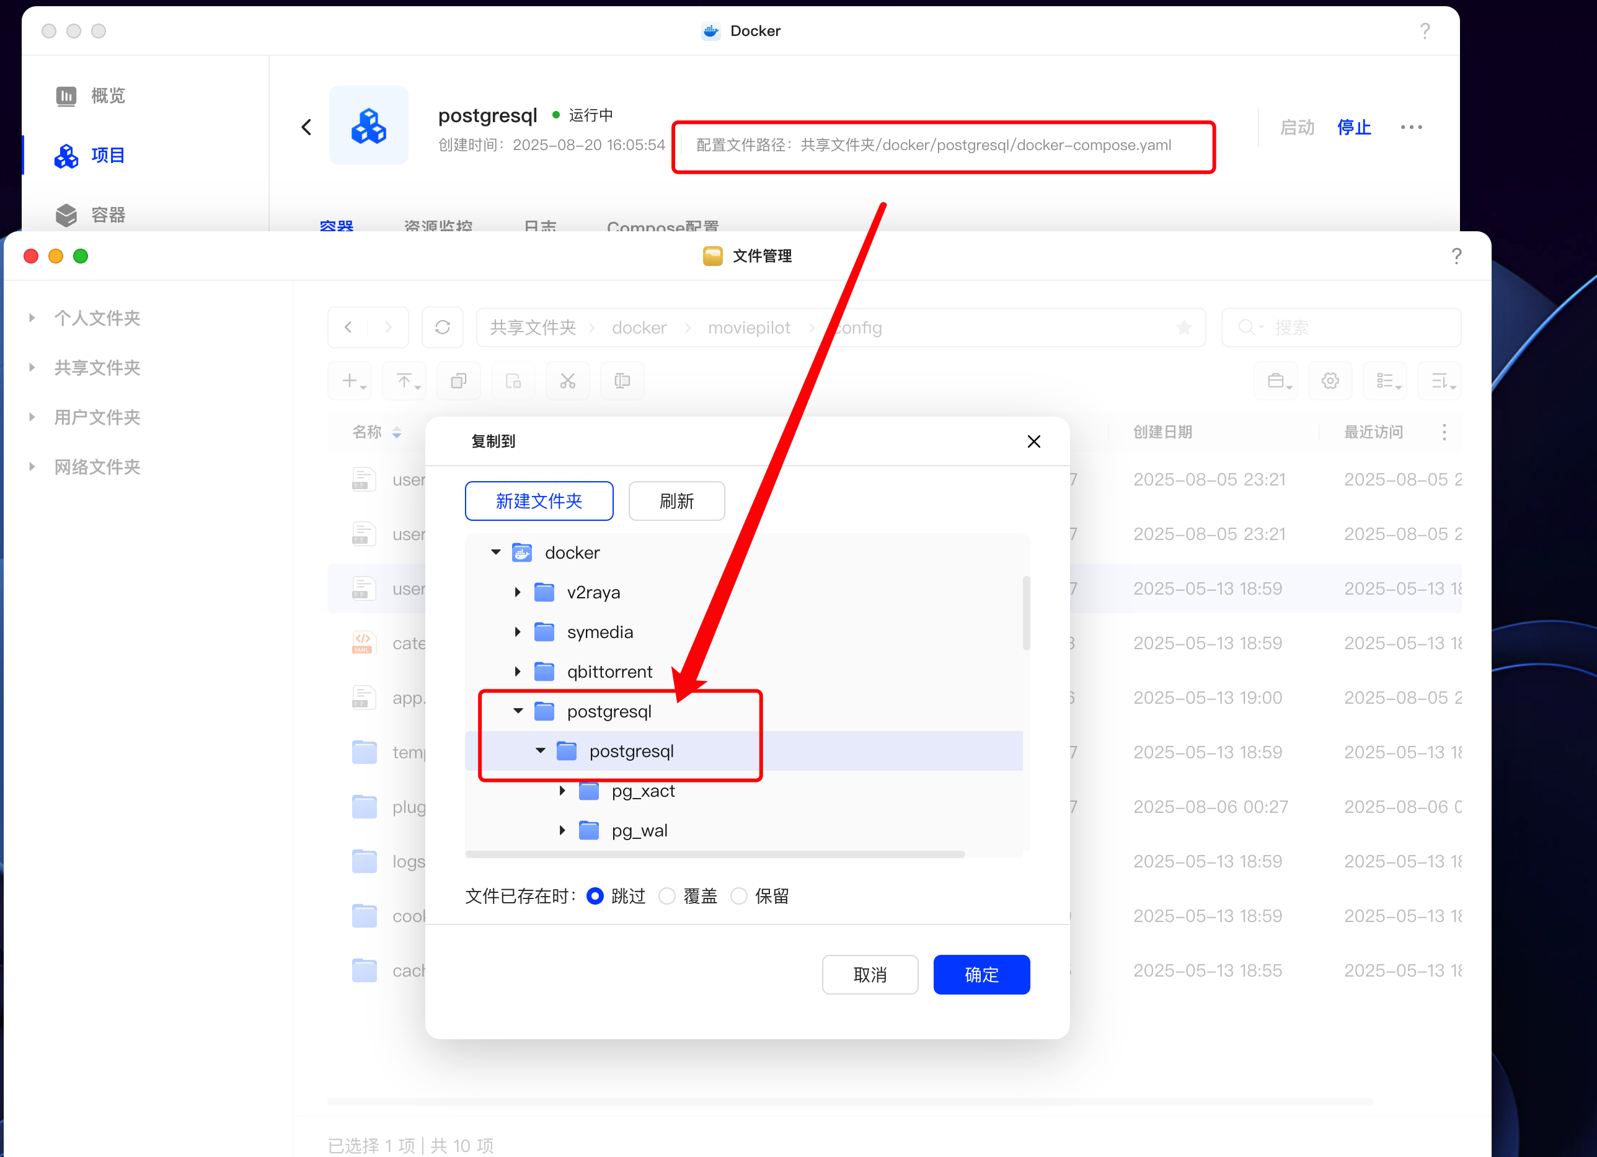Refresh current folder in File Manager toolbar
1597x1157 pixels.
(x=442, y=327)
